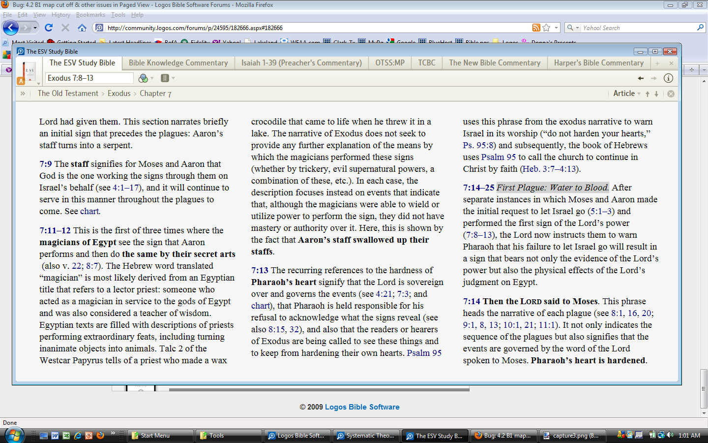The image size is (708, 443).
Task: Switch to Systematic Theo... taskbar window
Action: point(366,436)
